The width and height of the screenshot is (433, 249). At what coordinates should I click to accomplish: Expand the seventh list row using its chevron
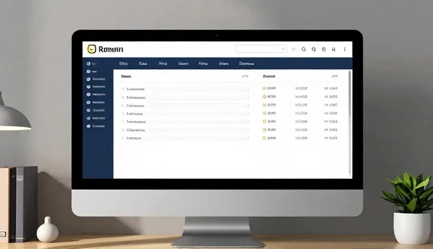pyautogui.click(x=248, y=138)
